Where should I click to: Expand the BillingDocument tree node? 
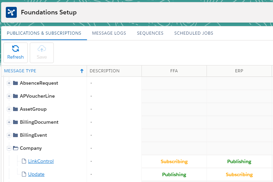[9, 122]
